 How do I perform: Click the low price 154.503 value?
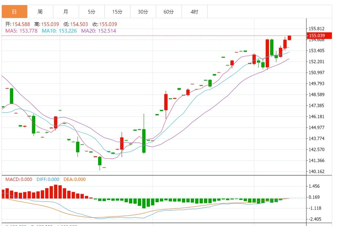click(x=79, y=24)
